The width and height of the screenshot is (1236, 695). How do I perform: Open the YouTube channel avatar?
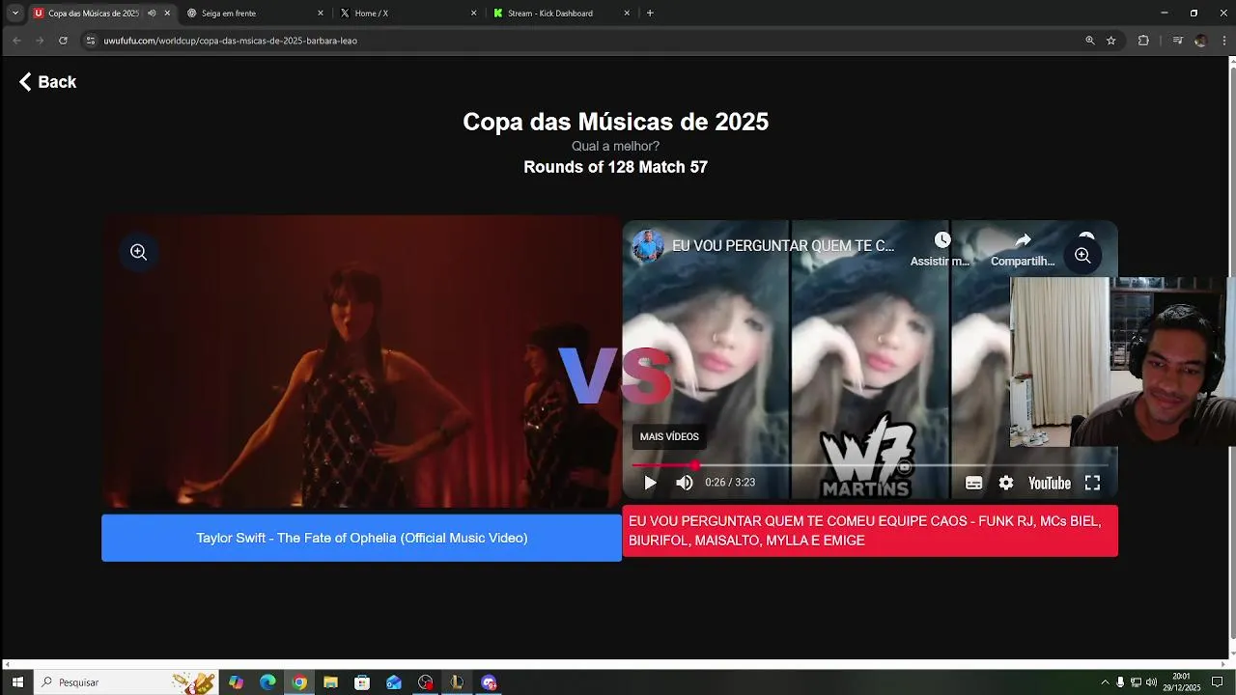648,246
